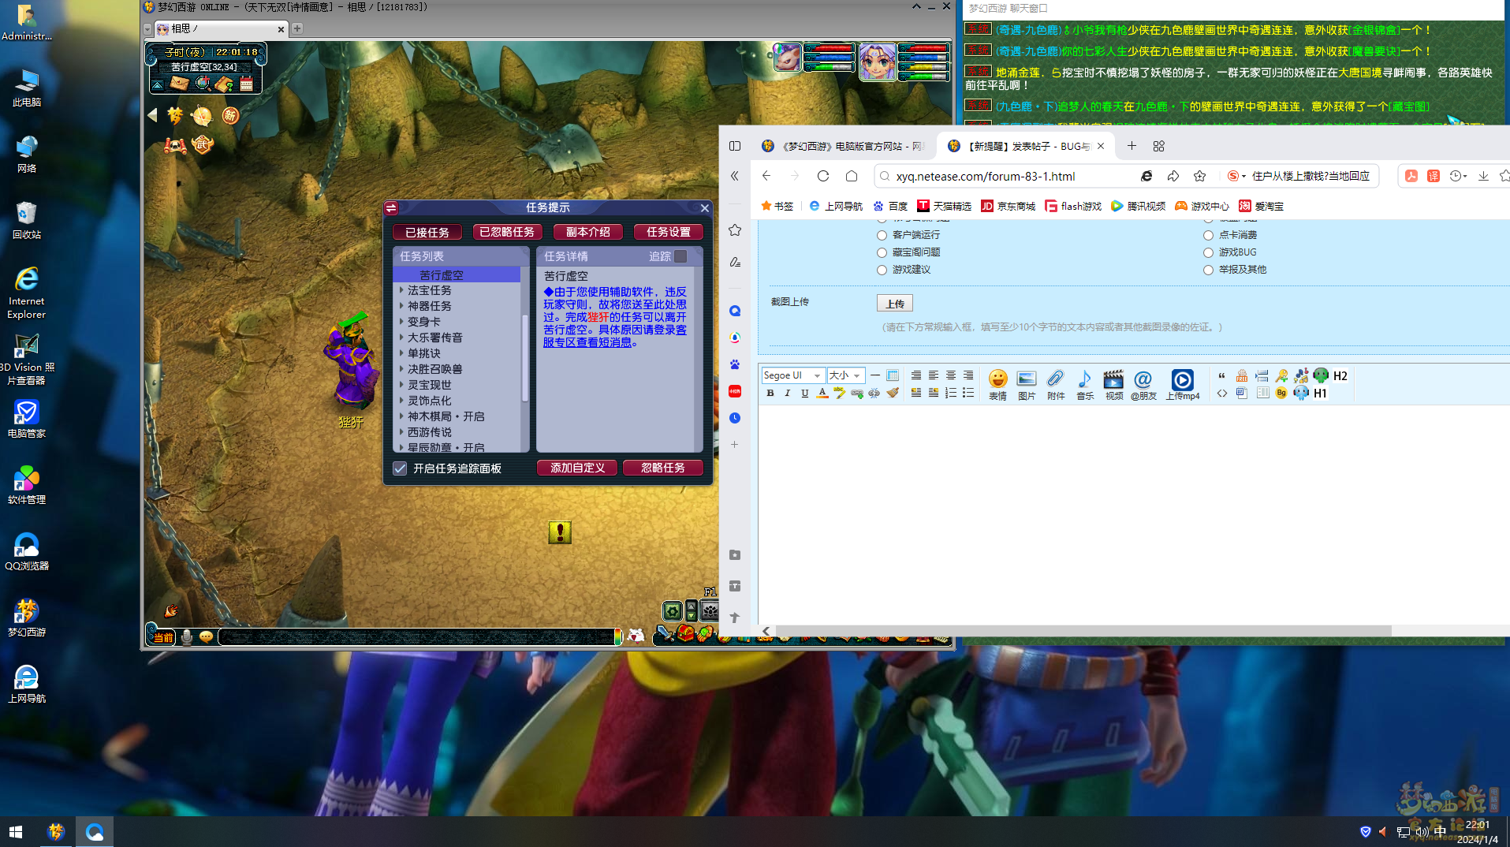Toggle the 追踪 checkbox in task details
This screenshot has width=1510, height=847.
click(680, 256)
